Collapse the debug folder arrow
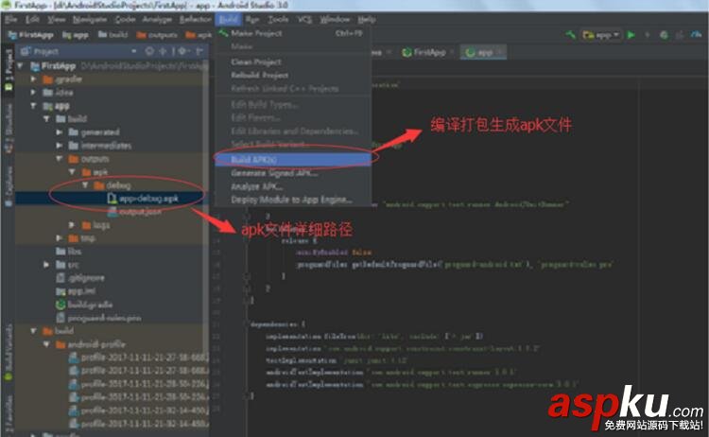 point(85,185)
